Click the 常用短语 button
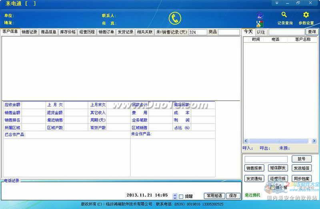Image resolution: width=320 pixels, height=209 pixels. pyautogui.click(x=214, y=196)
